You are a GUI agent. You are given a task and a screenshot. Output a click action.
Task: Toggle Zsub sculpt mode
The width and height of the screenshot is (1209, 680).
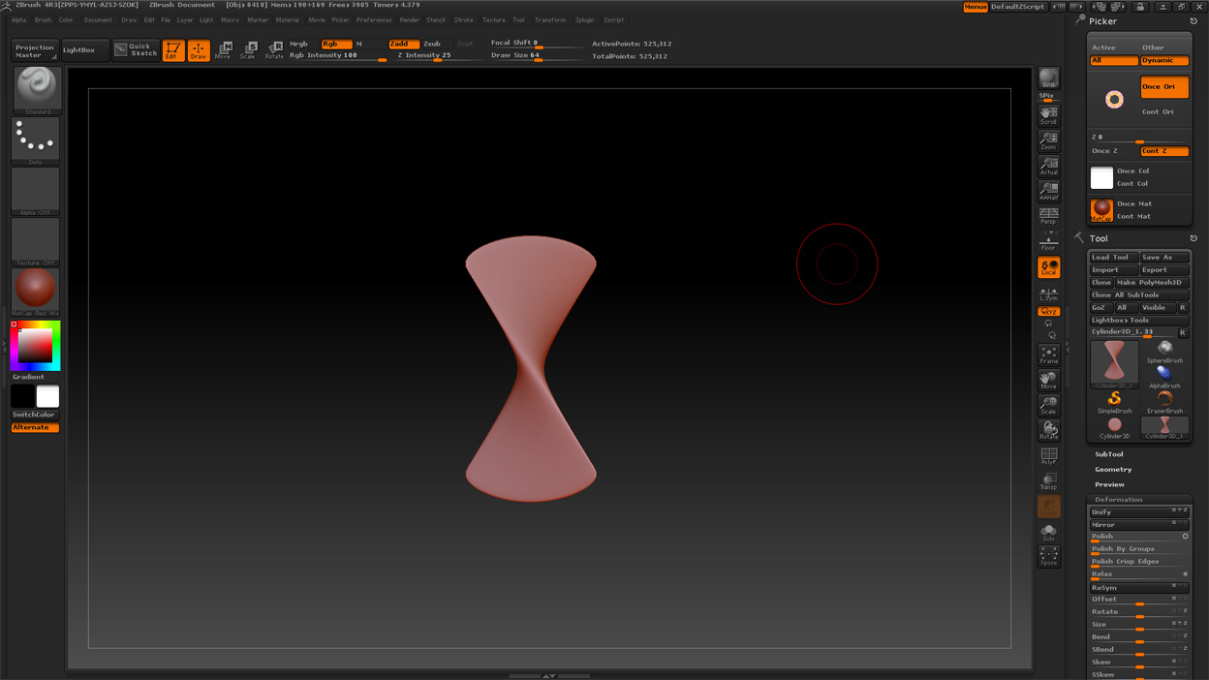(x=432, y=44)
